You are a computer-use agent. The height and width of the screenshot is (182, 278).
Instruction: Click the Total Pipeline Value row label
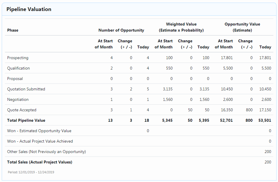click(26, 120)
